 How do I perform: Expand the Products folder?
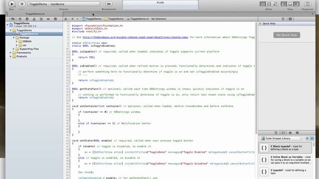click(x=10, y=56)
